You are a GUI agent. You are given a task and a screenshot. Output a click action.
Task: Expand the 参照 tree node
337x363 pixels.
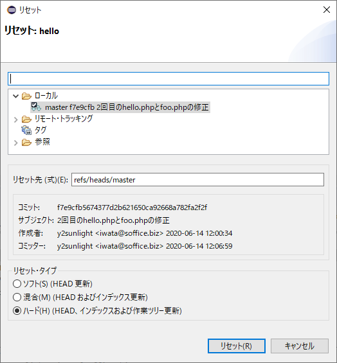[15, 143]
